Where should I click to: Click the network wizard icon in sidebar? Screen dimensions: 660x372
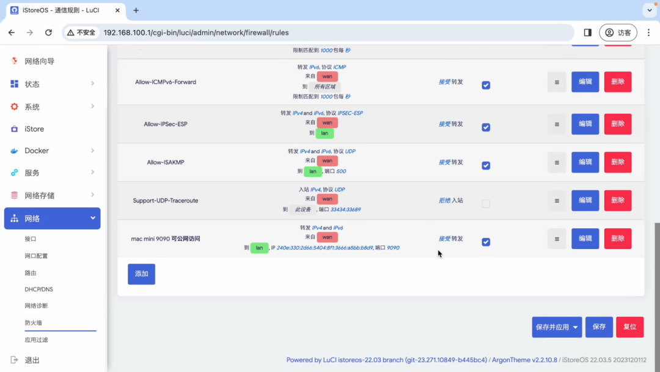pyautogui.click(x=14, y=61)
